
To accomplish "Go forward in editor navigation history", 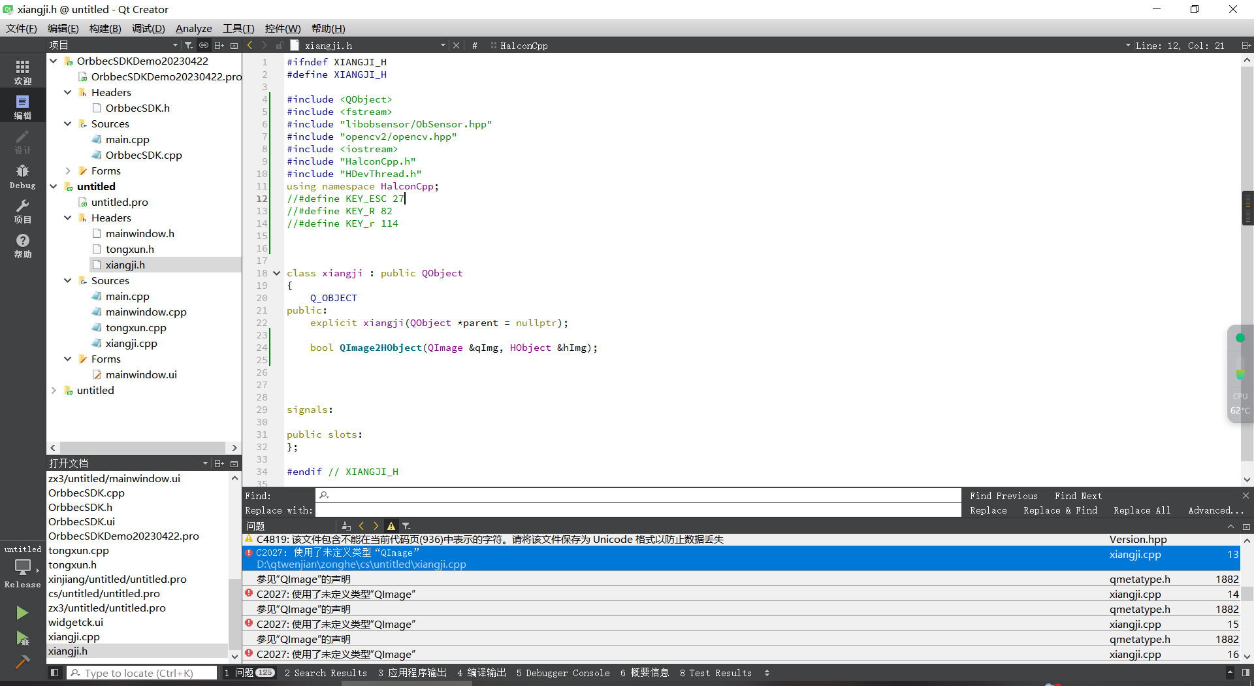I will [265, 45].
